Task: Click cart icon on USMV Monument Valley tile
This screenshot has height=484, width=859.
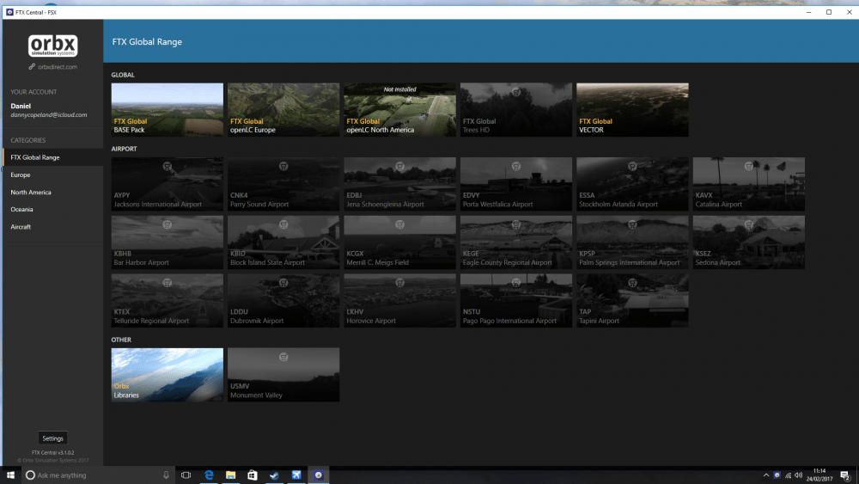Action: pyautogui.click(x=283, y=357)
